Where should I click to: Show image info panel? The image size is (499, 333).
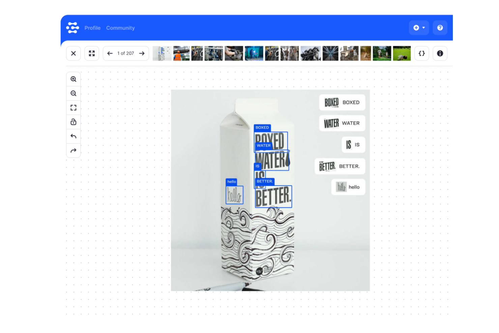click(440, 53)
